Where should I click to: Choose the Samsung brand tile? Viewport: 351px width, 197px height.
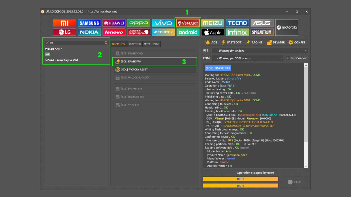(89, 23)
